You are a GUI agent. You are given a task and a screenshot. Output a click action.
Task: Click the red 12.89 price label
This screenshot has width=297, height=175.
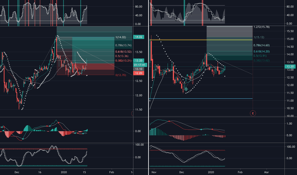(x=139, y=73)
